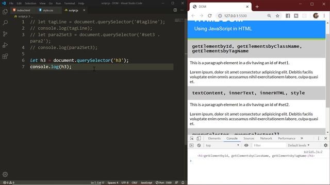
Task: Toggle the live expression eye icon
Action: pyautogui.click(x=246, y=145)
